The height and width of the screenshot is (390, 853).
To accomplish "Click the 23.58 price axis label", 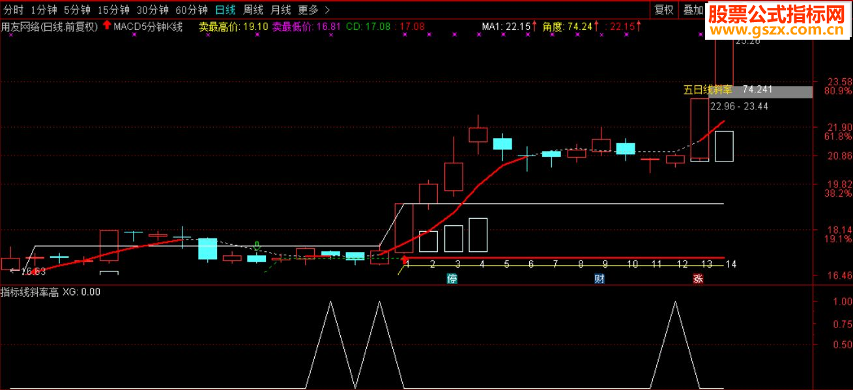I will [x=839, y=81].
